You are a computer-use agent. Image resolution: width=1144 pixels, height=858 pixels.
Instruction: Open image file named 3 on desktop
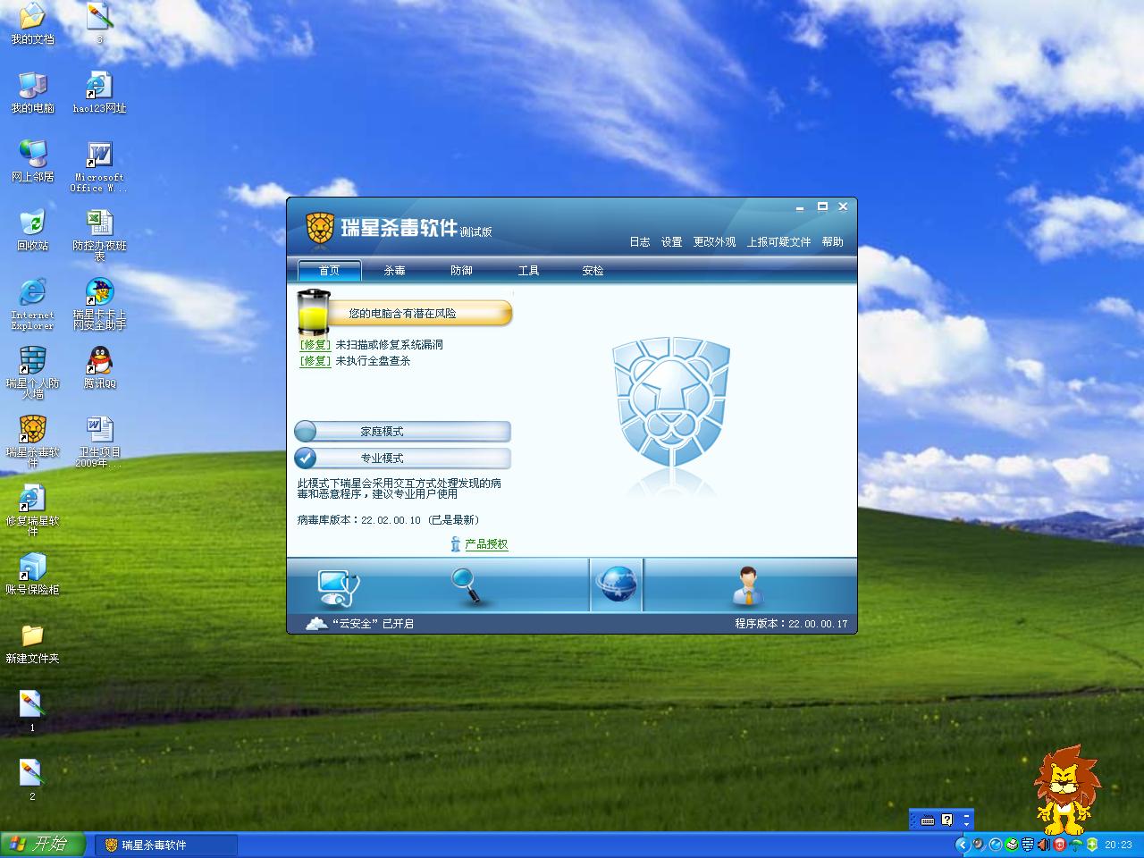coord(99,24)
